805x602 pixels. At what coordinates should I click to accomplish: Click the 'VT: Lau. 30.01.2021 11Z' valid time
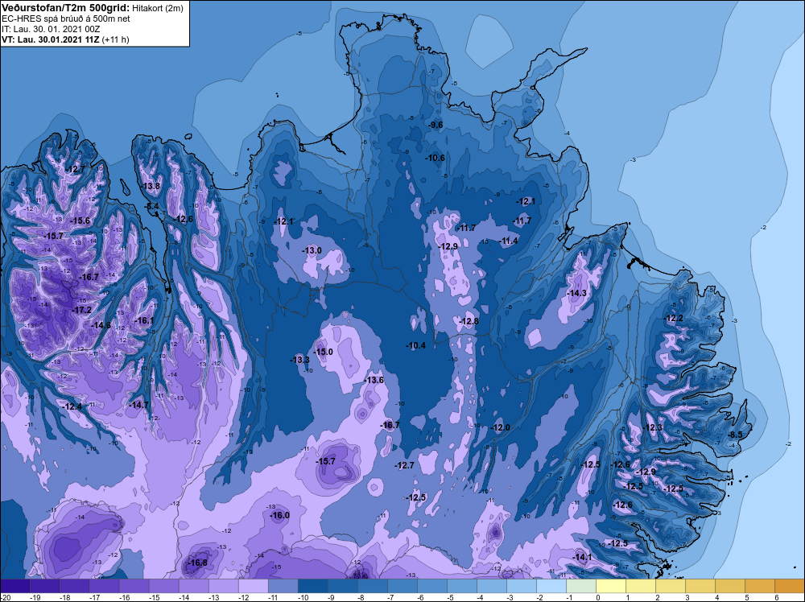point(51,39)
